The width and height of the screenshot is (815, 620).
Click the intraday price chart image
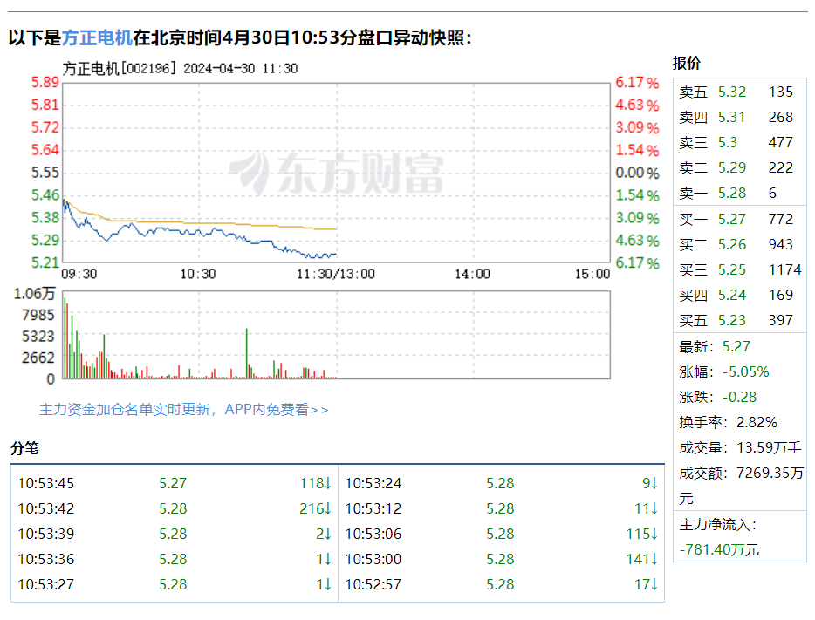click(x=336, y=173)
